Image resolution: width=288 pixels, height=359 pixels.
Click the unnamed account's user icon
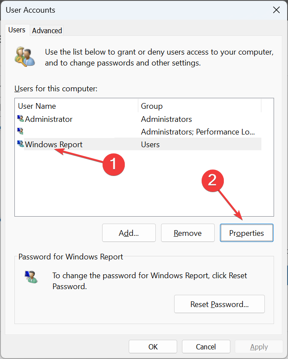point(21,131)
